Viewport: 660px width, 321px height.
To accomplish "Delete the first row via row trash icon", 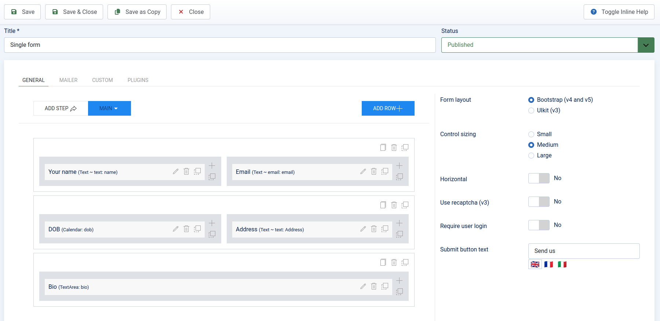I will pyautogui.click(x=394, y=147).
